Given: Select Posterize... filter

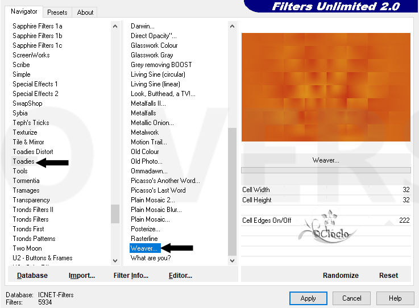Looking at the screenshot, I should (x=146, y=229).
